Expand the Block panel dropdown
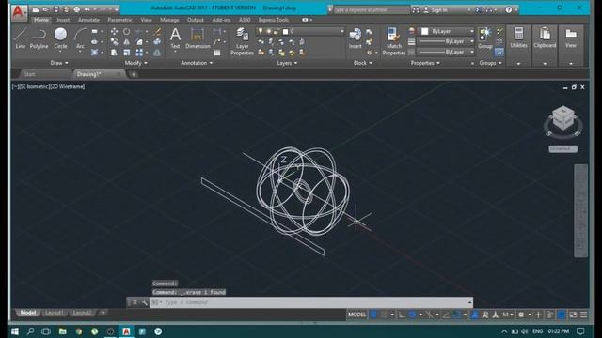The image size is (602, 338). click(363, 63)
